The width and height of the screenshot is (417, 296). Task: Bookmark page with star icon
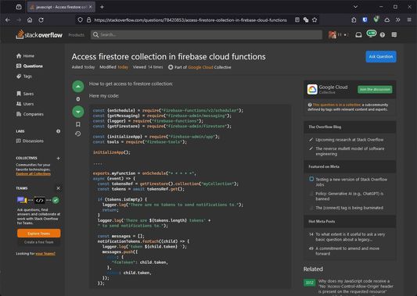(315, 20)
